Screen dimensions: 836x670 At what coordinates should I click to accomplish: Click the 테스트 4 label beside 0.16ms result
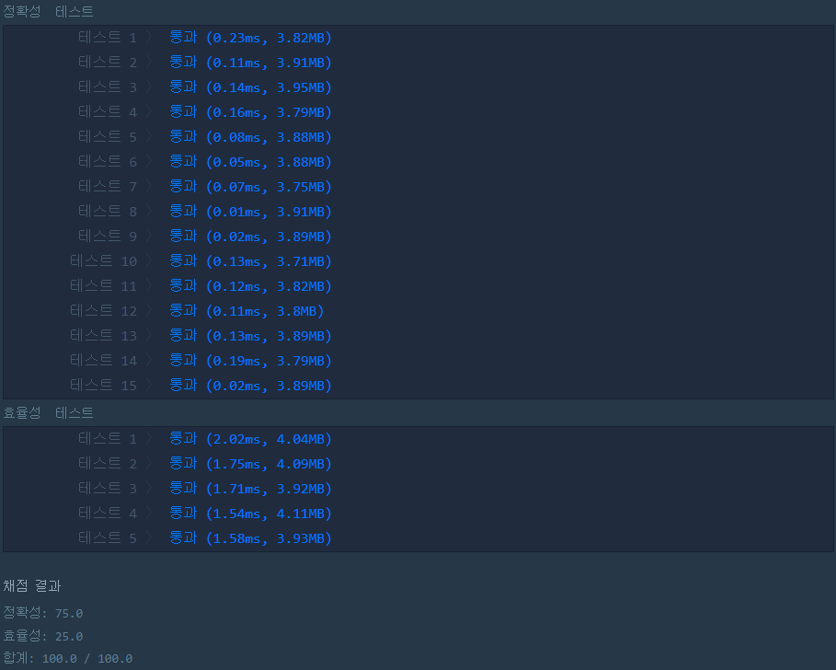coord(108,112)
